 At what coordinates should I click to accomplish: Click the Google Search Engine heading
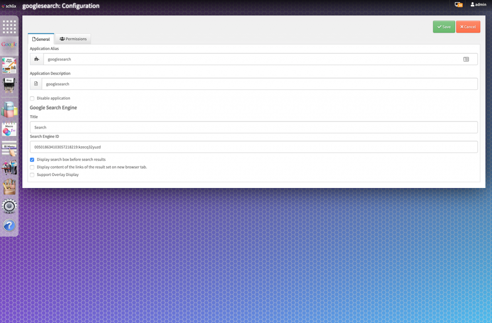53,108
